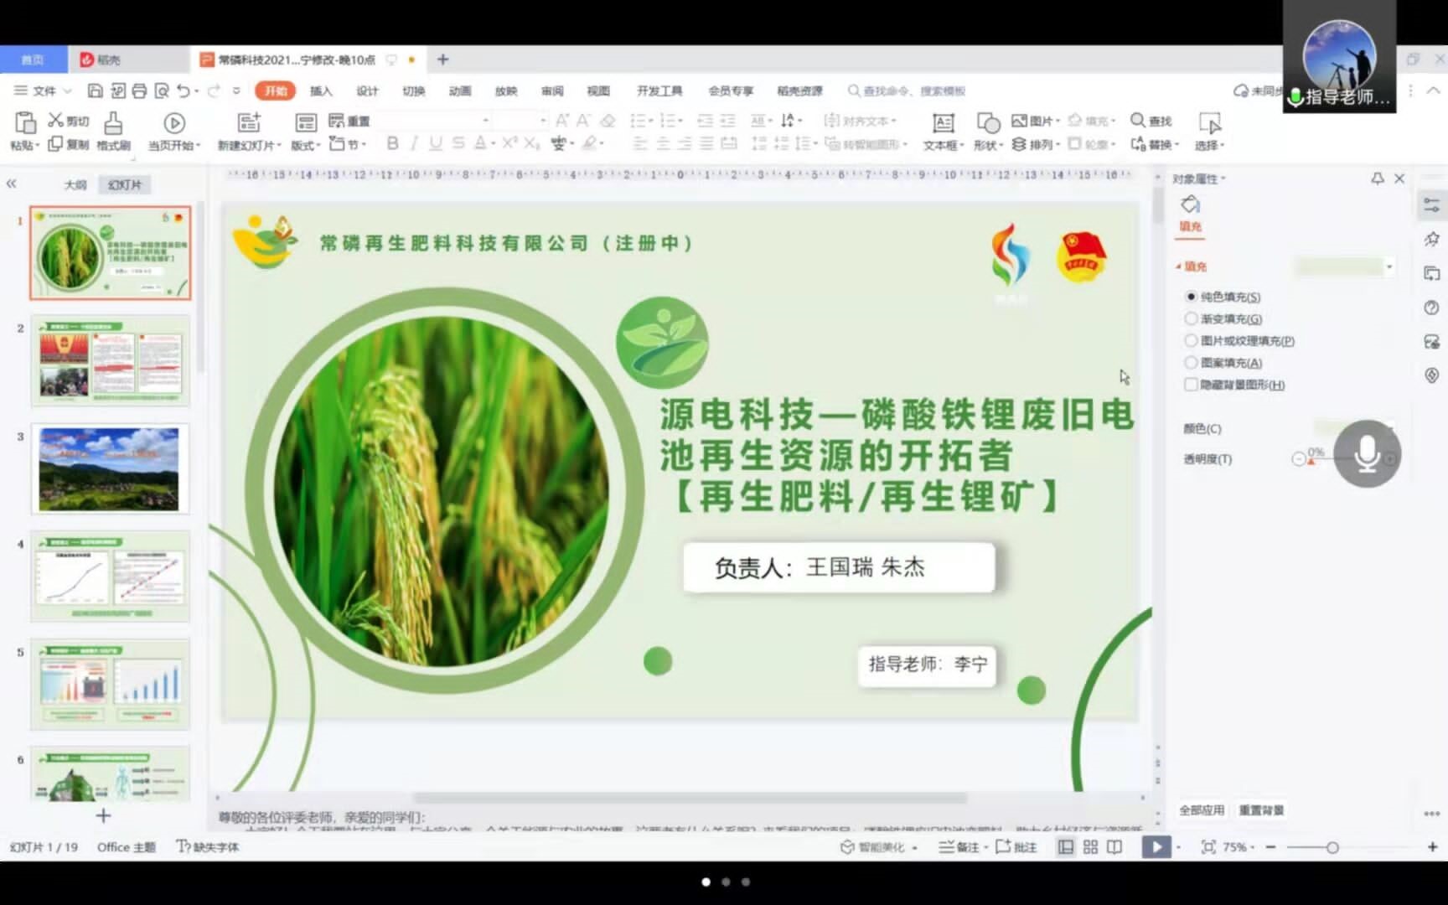
Task: Click the 格式刷 format painter icon
Action: [113, 124]
